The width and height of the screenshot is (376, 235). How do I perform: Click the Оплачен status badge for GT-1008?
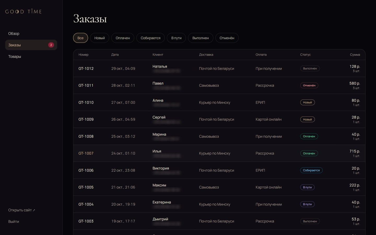pos(309,136)
